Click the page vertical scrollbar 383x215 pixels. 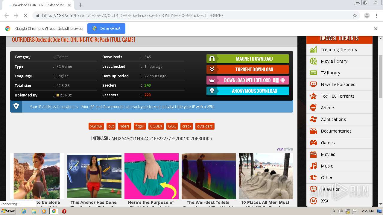click(381, 76)
